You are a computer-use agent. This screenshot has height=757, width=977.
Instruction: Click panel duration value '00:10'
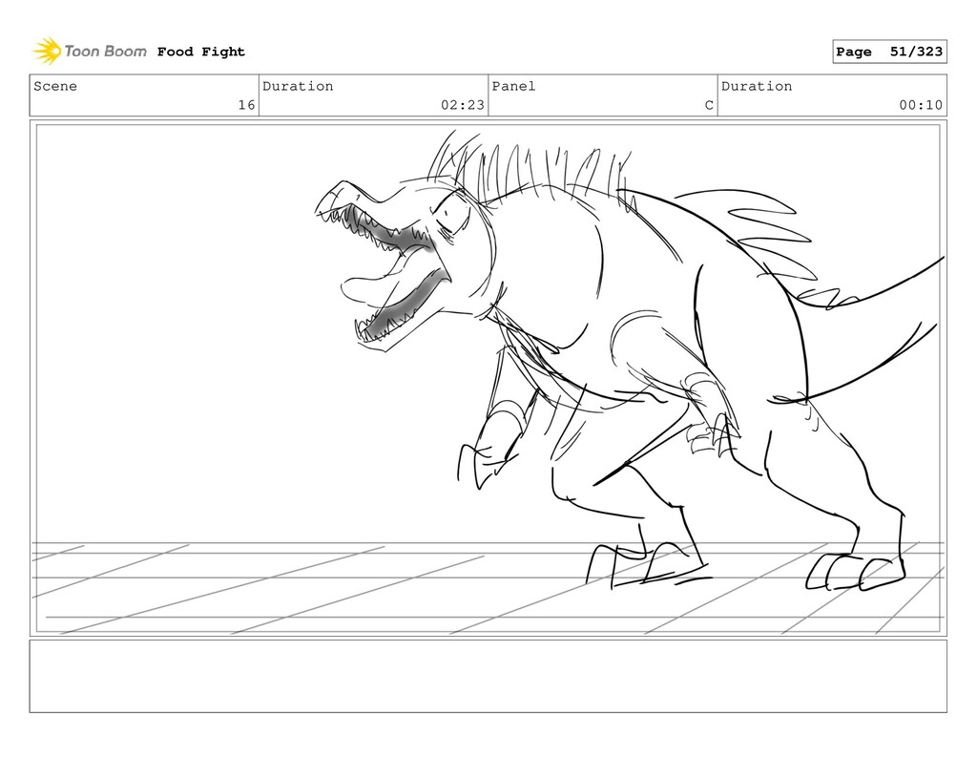[x=921, y=105]
